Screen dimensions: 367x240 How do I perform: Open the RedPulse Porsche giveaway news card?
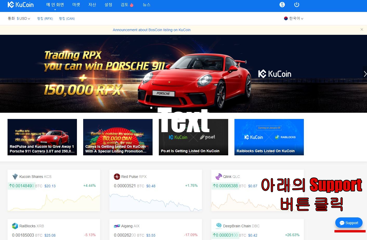[42, 137]
